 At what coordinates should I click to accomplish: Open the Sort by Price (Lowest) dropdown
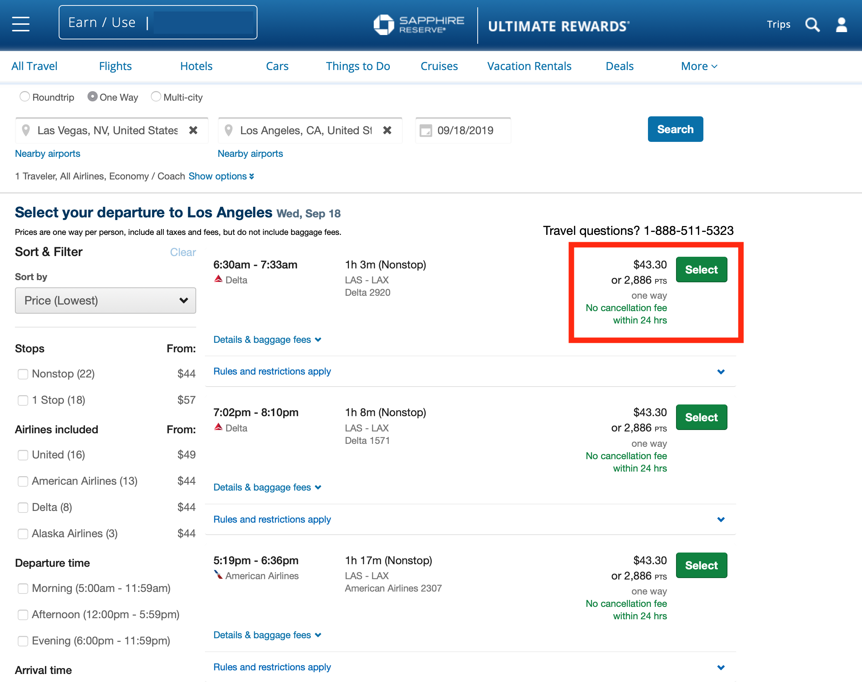point(105,301)
